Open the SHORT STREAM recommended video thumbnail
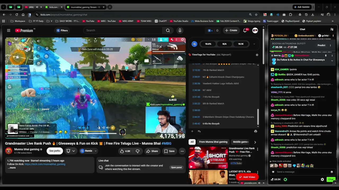 point(208,158)
